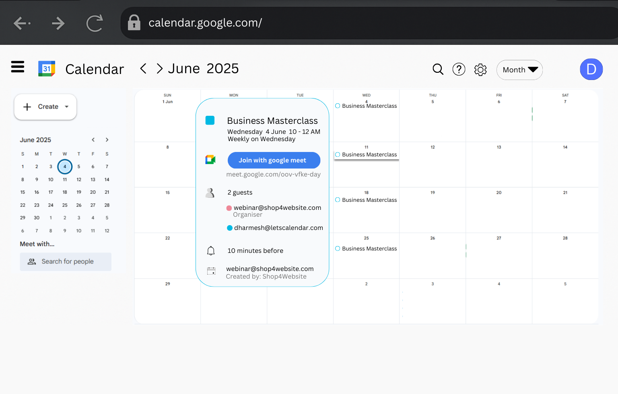Click Join with google meet button
Viewport: 618px width, 394px height.
pyautogui.click(x=274, y=160)
